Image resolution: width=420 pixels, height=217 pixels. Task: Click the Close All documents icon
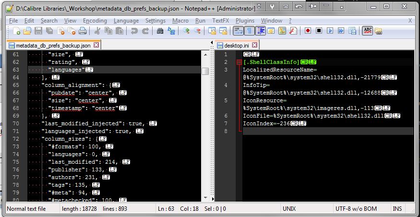pyautogui.click(x=71, y=31)
